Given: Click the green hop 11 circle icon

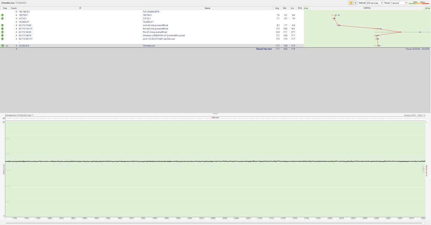Looking at the screenshot, I should coord(3,45).
